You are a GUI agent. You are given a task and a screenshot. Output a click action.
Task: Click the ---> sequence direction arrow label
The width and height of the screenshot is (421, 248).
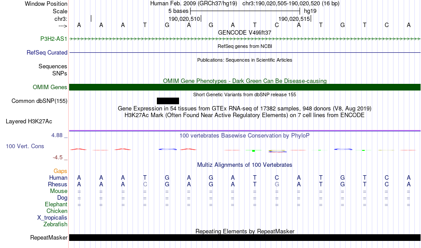click(x=63, y=26)
